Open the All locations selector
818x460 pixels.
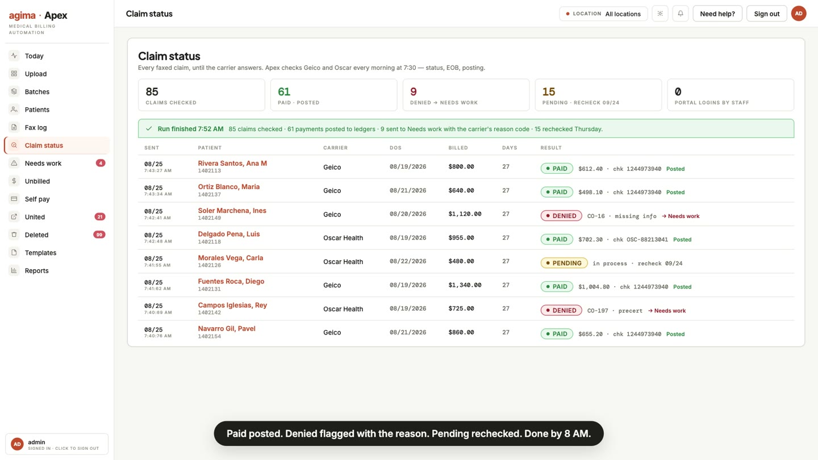[x=604, y=14]
